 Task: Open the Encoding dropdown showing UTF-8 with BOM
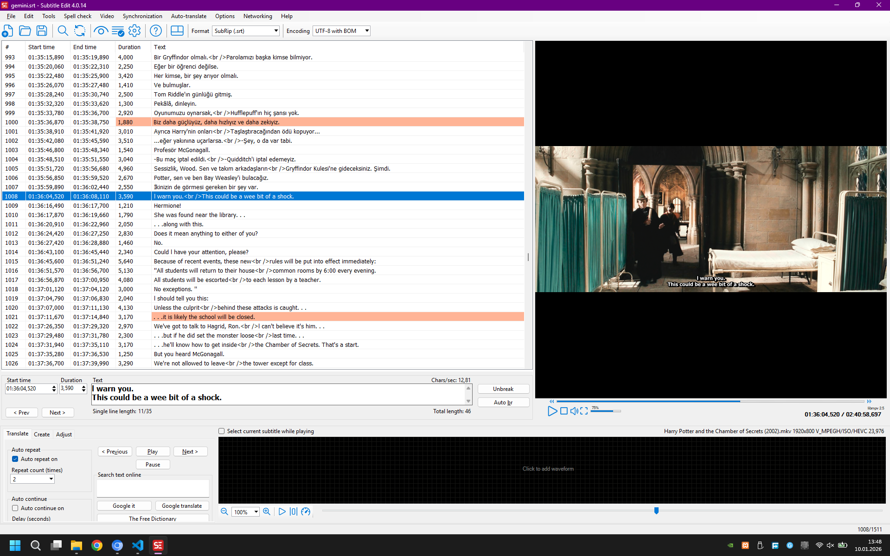point(342,31)
